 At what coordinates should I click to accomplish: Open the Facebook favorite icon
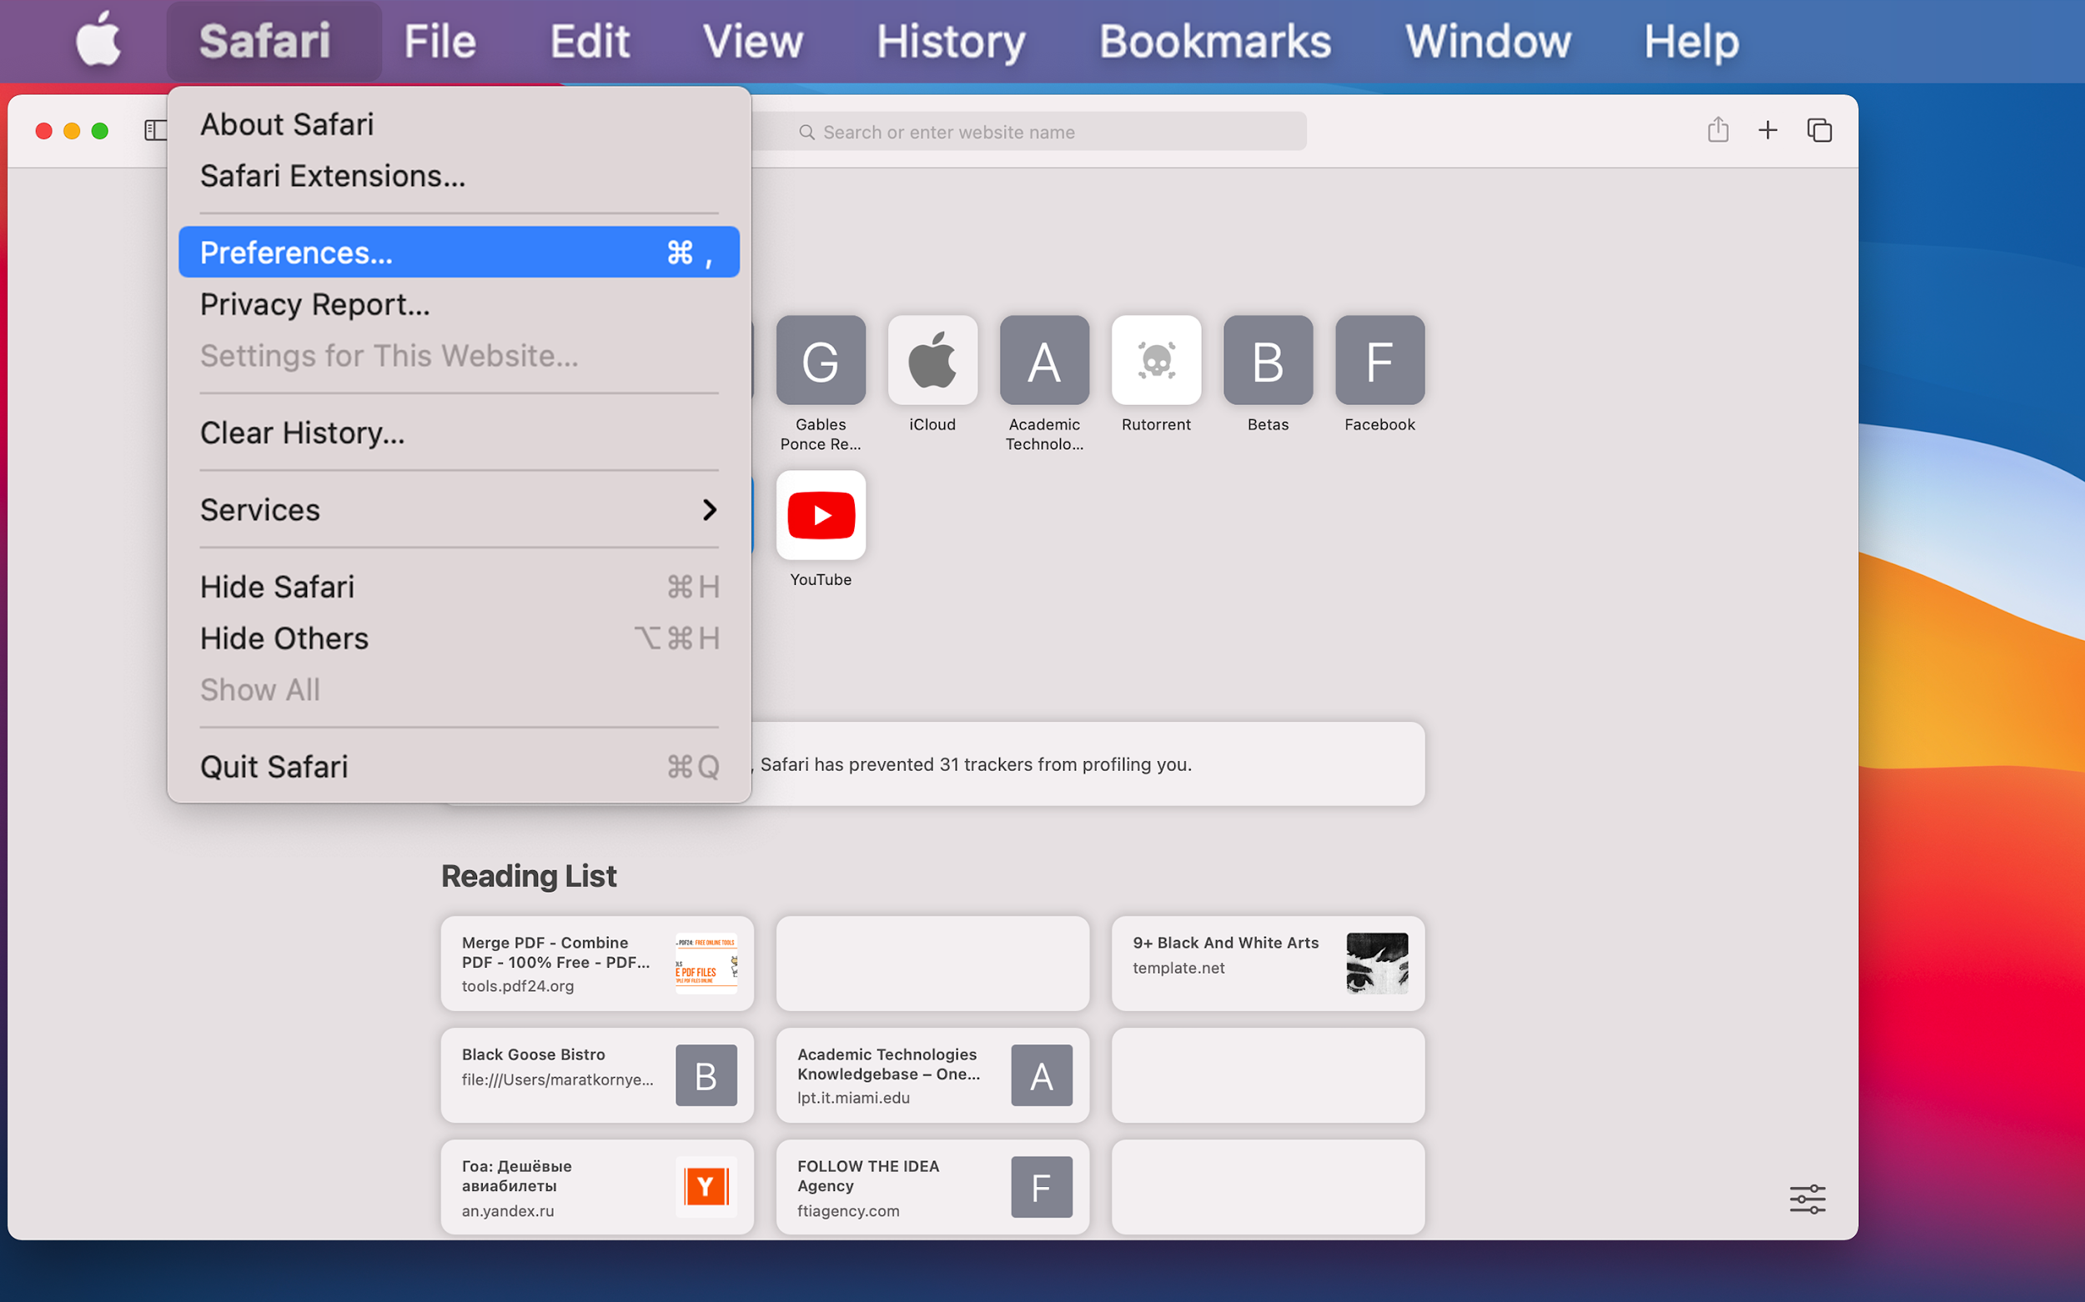(1380, 360)
